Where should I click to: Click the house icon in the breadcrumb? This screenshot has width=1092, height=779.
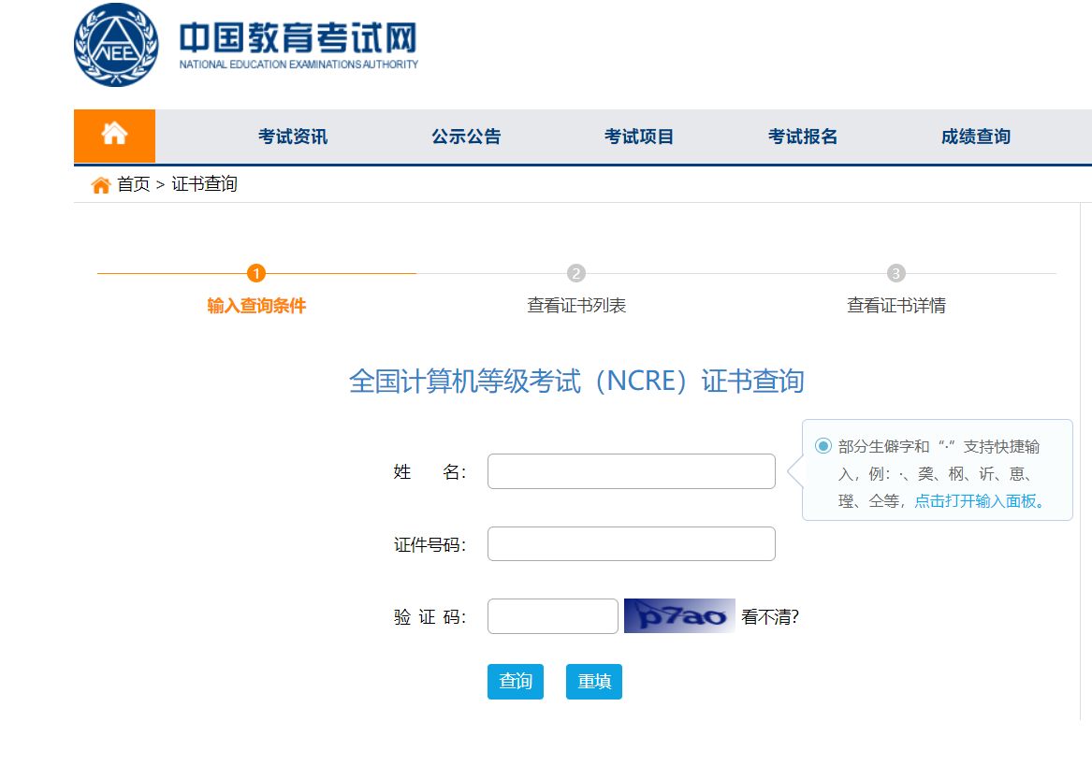[x=100, y=183]
